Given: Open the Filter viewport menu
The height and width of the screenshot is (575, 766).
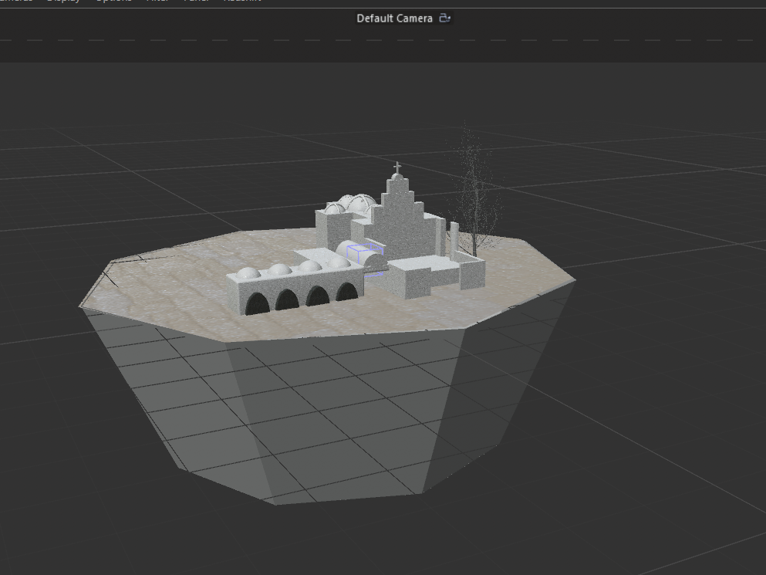Looking at the screenshot, I should click(158, 1).
